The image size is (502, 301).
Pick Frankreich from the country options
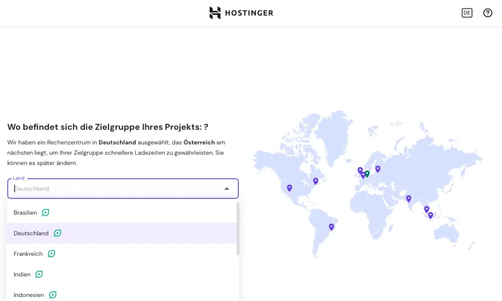click(28, 254)
